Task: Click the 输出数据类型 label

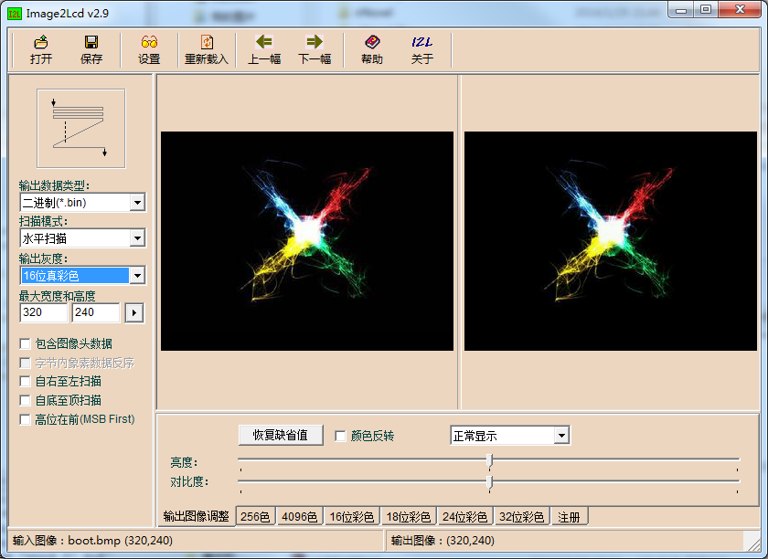Action: click(54, 185)
